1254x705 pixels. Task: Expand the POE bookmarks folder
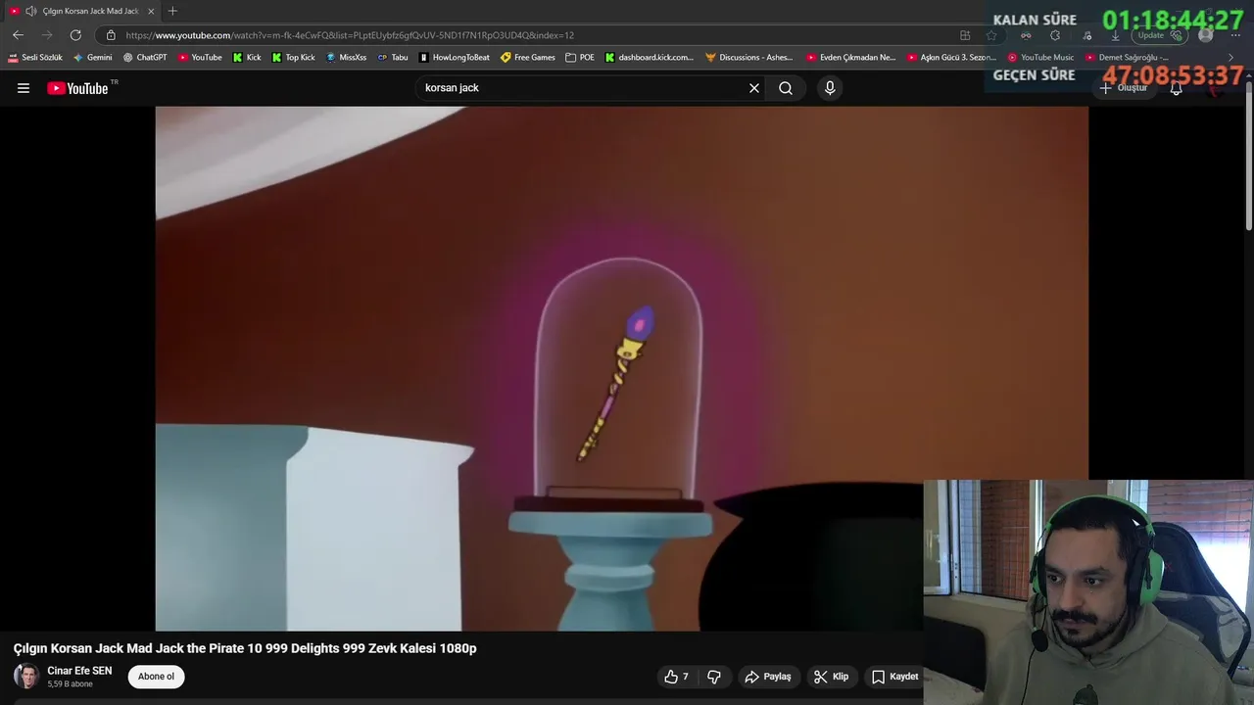580,58
